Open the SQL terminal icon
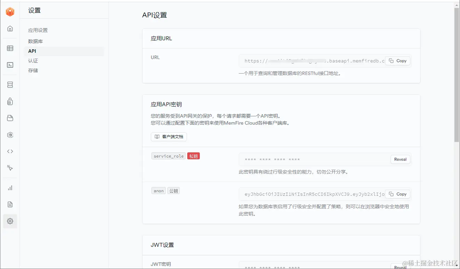This screenshot has height=269, width=460. click(x=10, y=65)
